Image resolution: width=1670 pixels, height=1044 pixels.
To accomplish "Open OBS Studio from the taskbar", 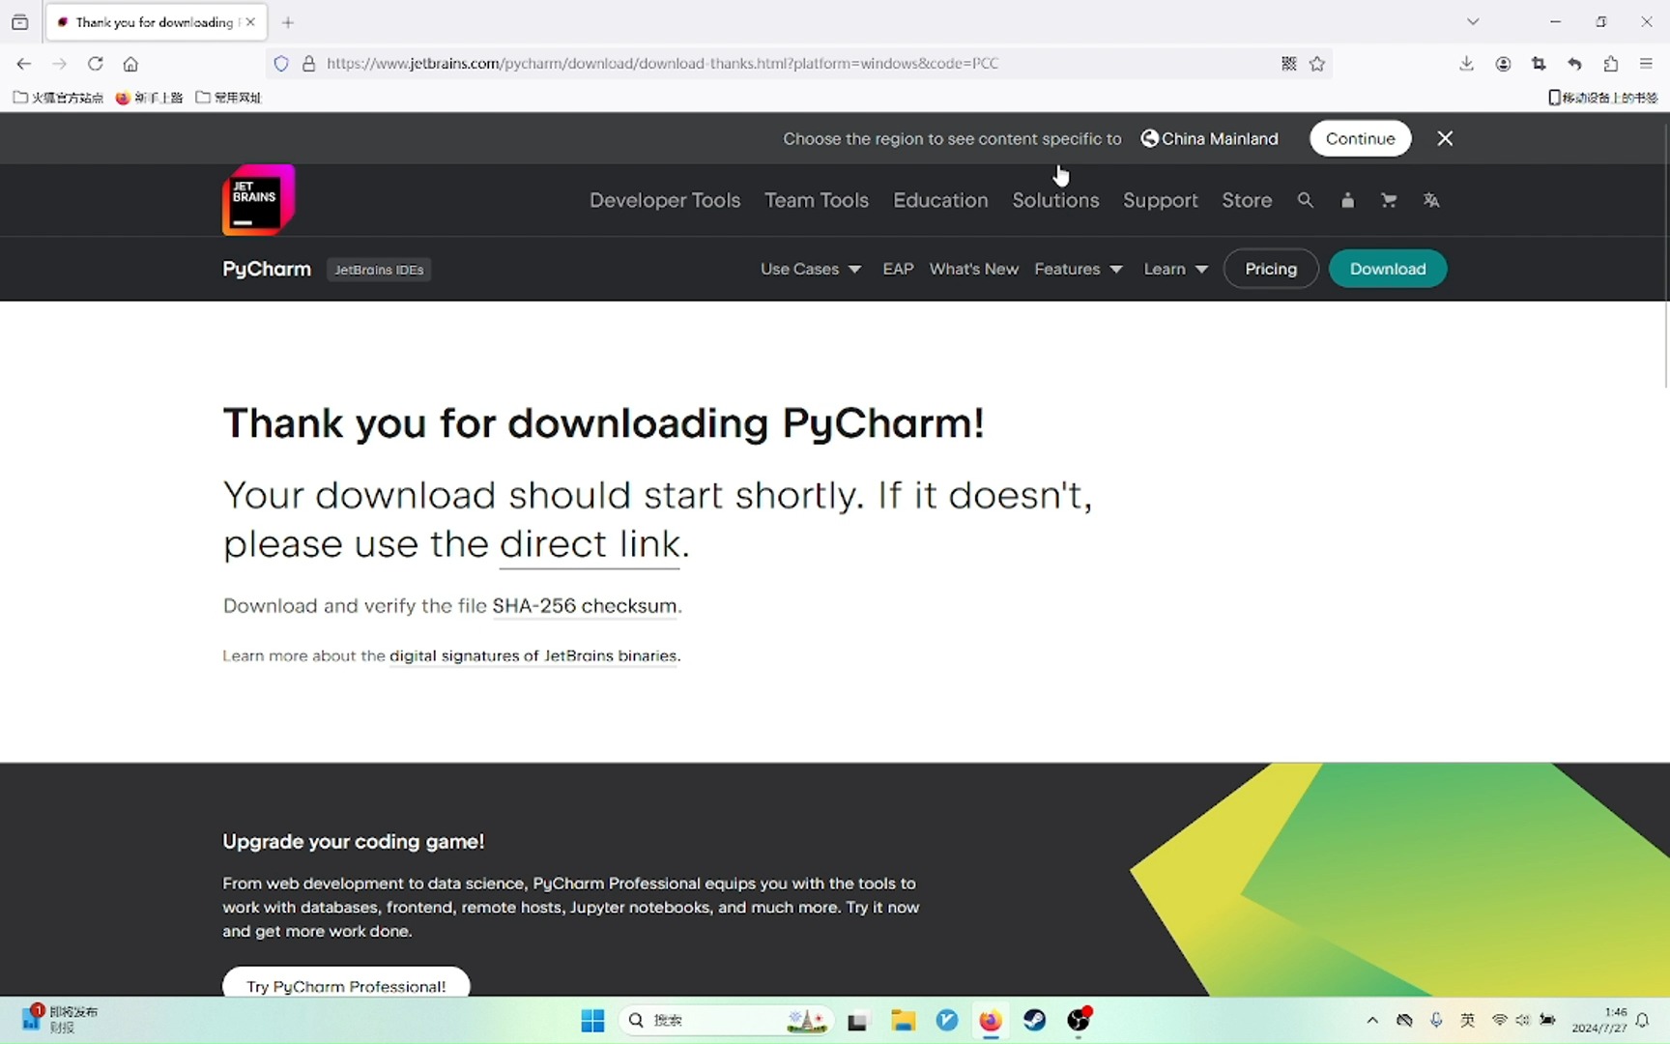I will point(1080,1020).
